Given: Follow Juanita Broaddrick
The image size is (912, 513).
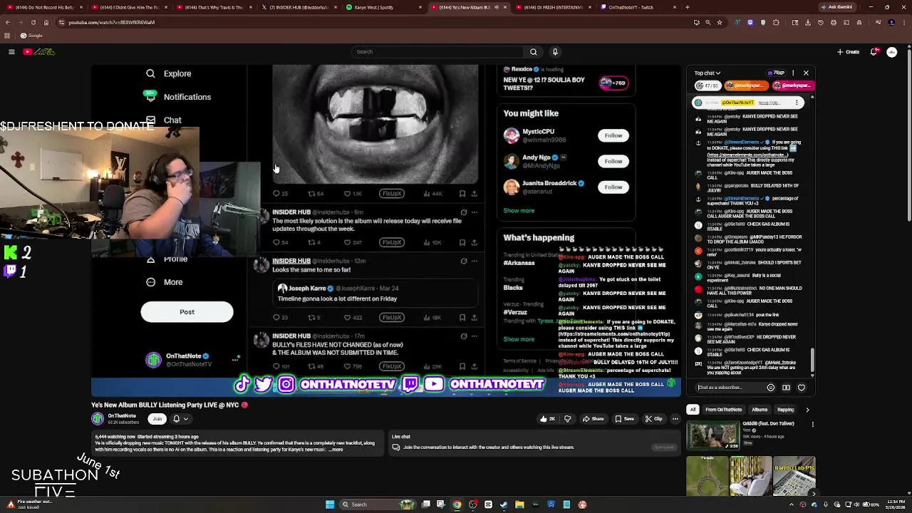Looking at the screenshot, I should [613, 187].
